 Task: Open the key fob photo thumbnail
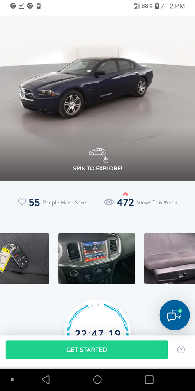click(24, 258)
